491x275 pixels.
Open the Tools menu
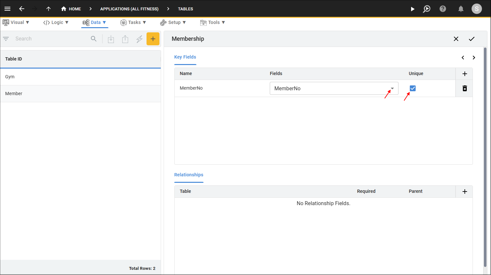(x=213, y=22)
